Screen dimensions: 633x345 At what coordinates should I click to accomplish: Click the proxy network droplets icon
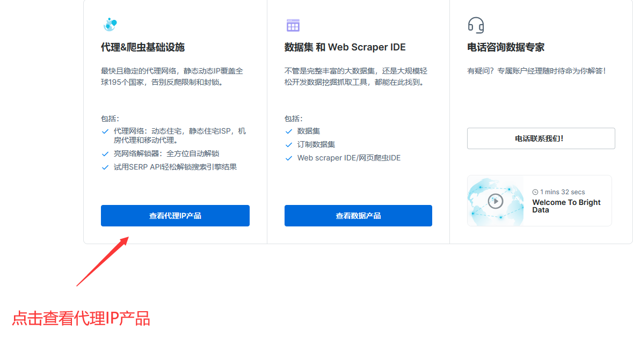(x=111, y=24)
